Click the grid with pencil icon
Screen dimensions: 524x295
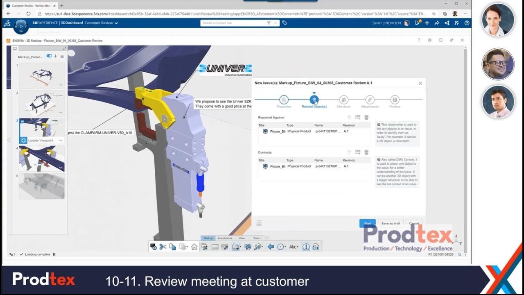[224, 247]
